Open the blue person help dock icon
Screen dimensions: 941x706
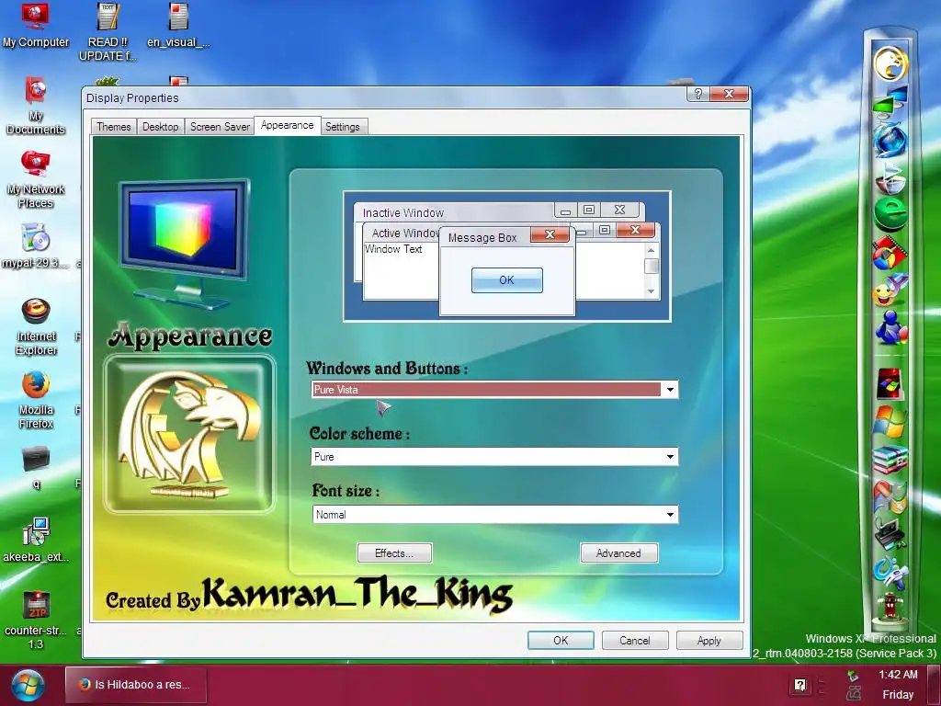point(890,572)
